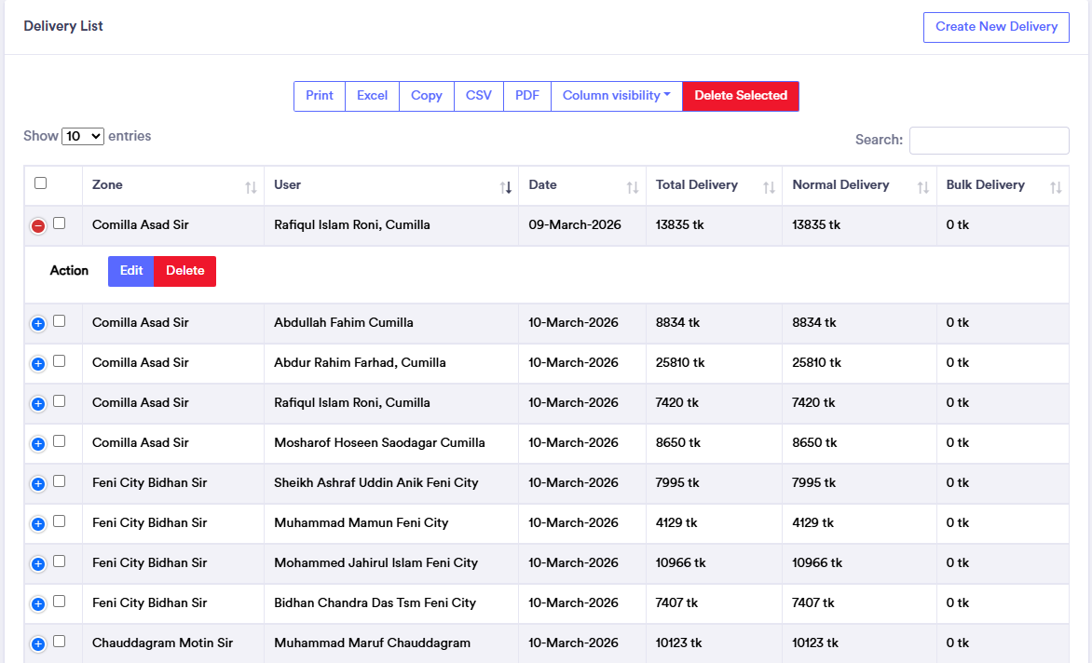Check the box for Bidhan Chandra Das Tsm

coord(60,602)
